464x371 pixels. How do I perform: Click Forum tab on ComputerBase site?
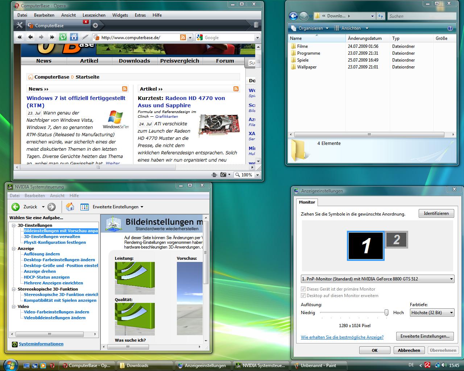pyautogui.click(x=225, y=61)
